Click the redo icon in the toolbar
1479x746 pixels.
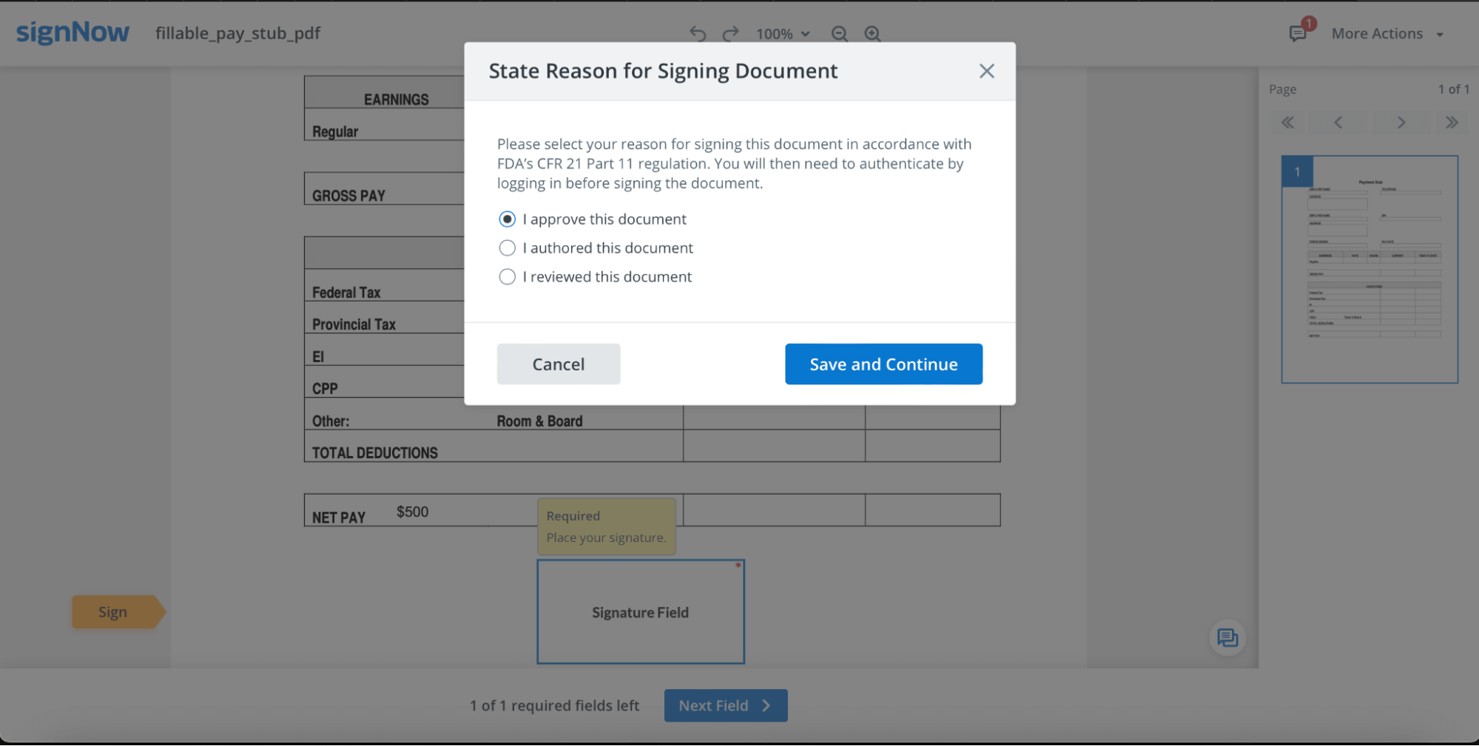coord(730,33)
